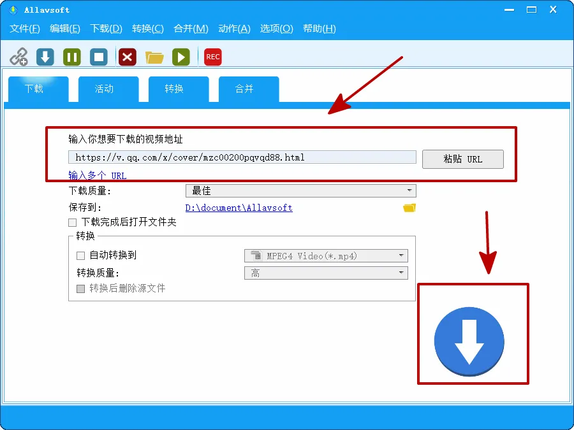Click the paste URL link-plus toolbar icon
Image resolution: width=574 pixels, height=430 pixels.
[18, 57]
